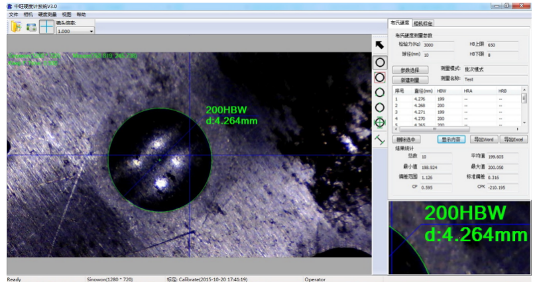Select row 1 with diameter 4.276
The image size is (537, 282).
pos(424,99)
